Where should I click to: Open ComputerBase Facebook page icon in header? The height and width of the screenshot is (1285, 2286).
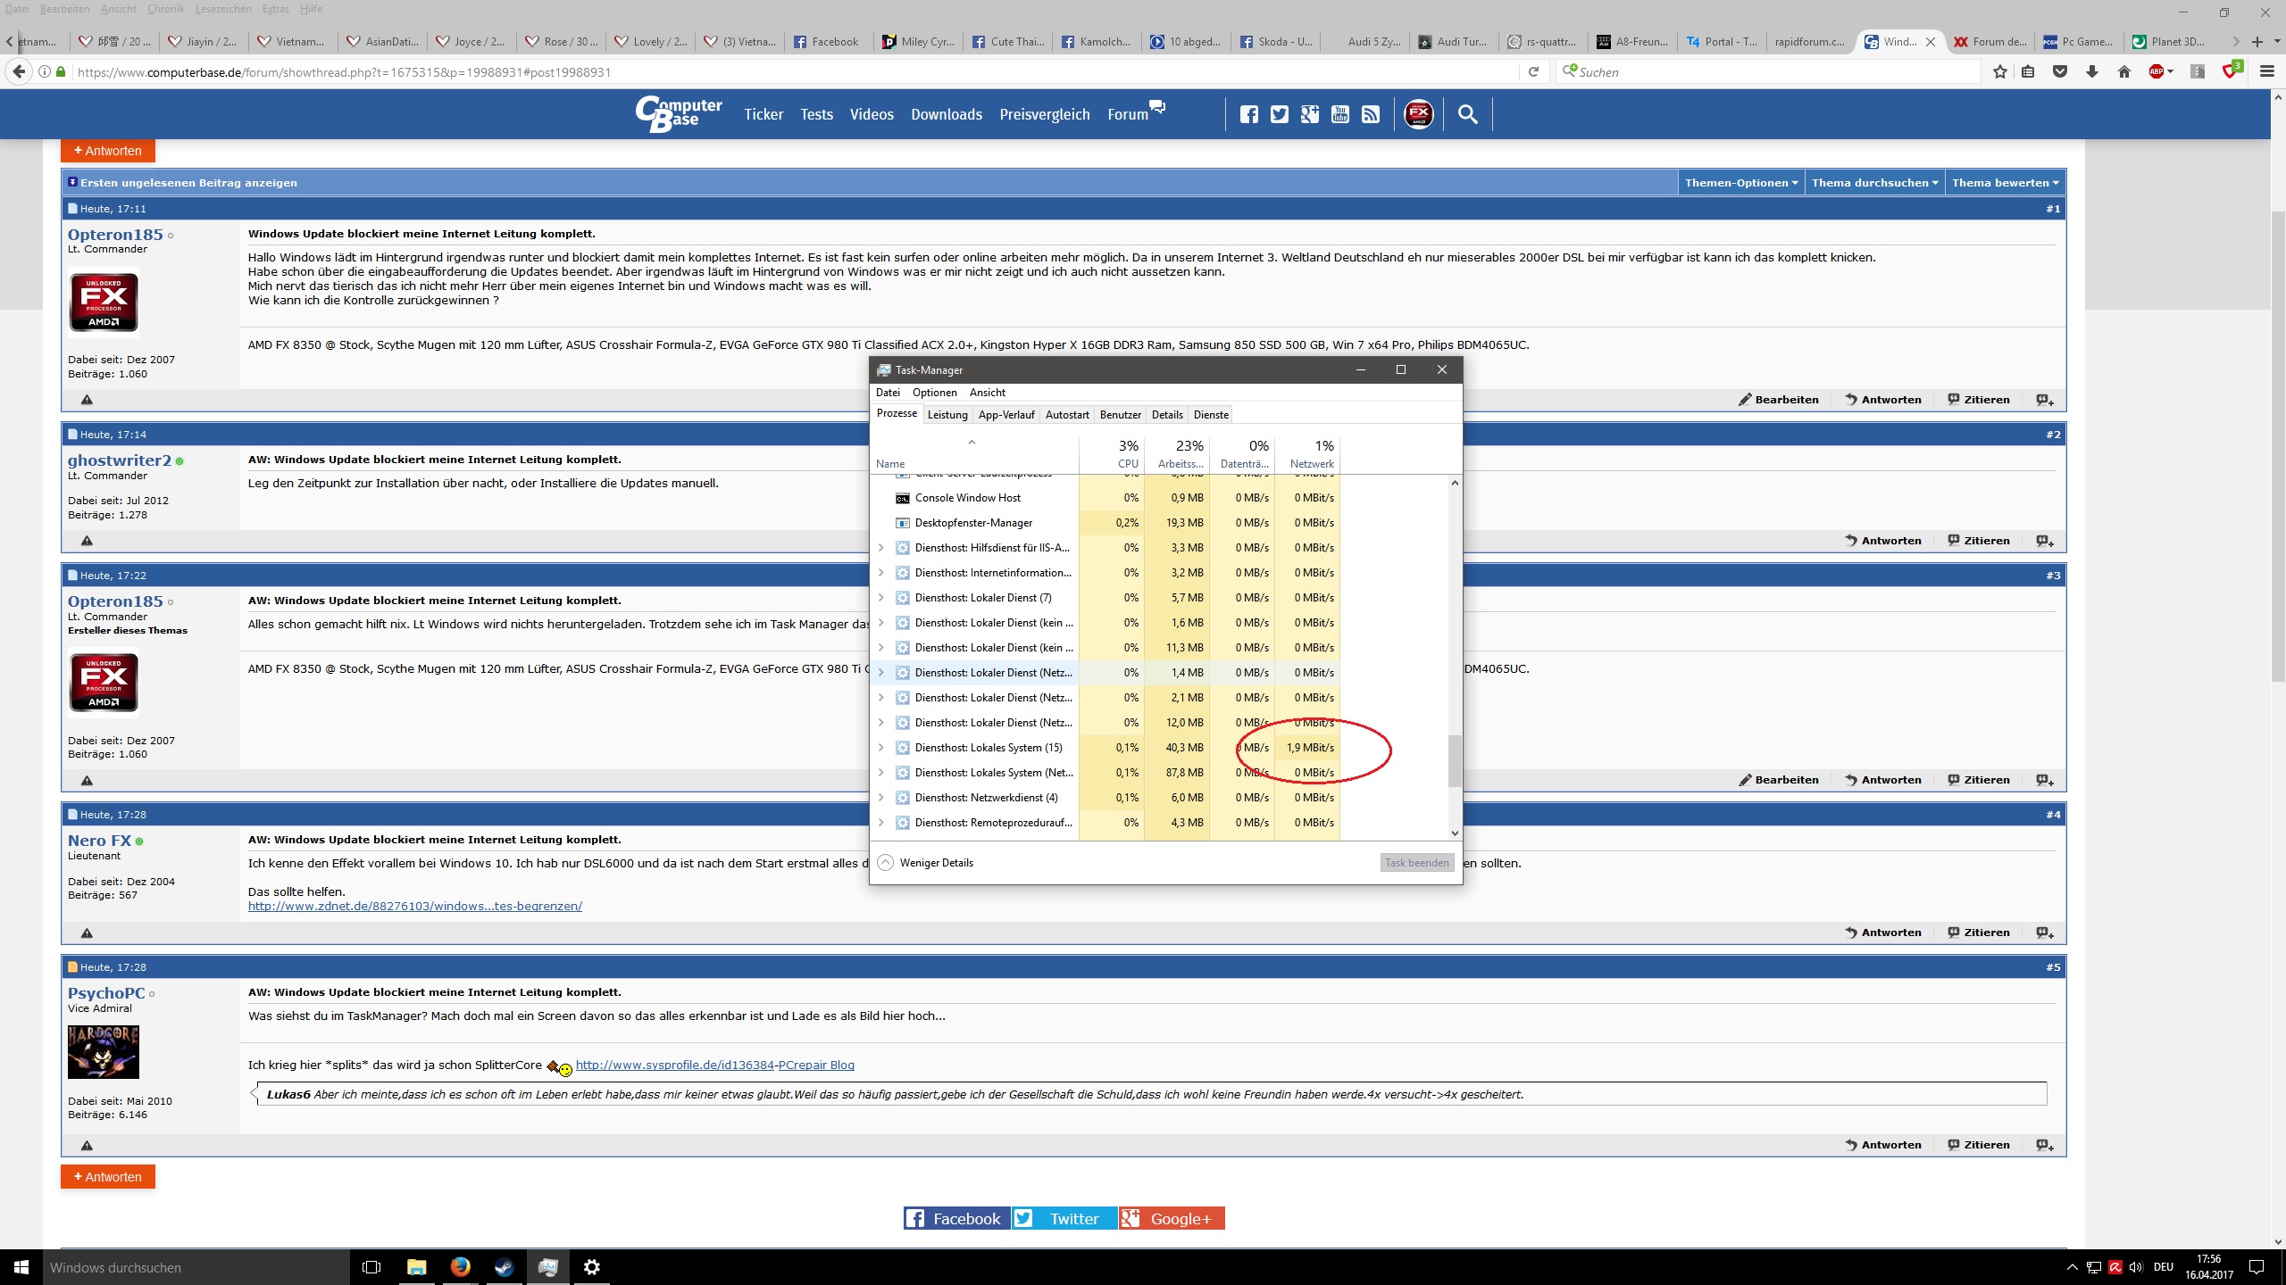[1249, 114]
